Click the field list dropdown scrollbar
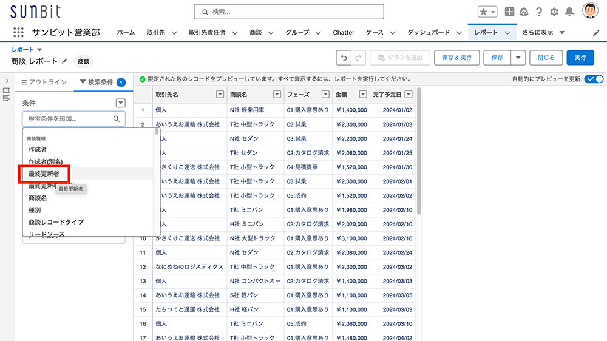Screen dimensions: 607x341 click(x=157, y=132)
